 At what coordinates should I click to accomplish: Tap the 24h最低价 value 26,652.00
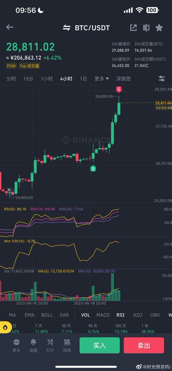[x=120, y=66]
